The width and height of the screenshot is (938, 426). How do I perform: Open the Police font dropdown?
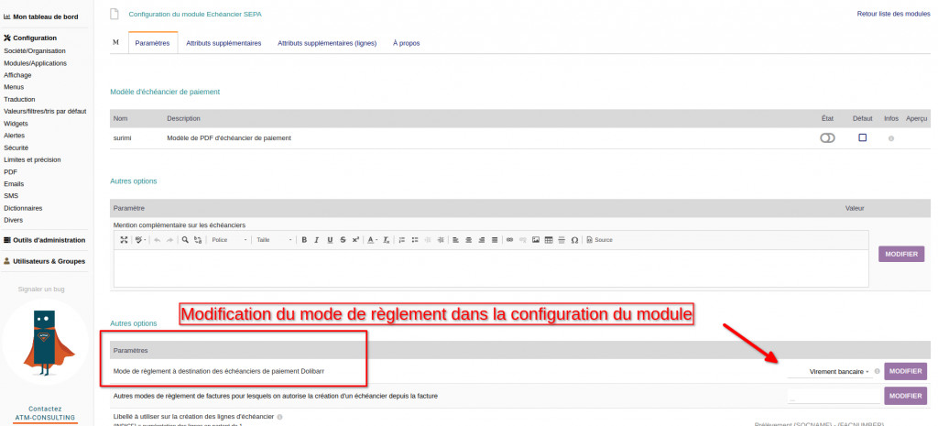point(229,240)
